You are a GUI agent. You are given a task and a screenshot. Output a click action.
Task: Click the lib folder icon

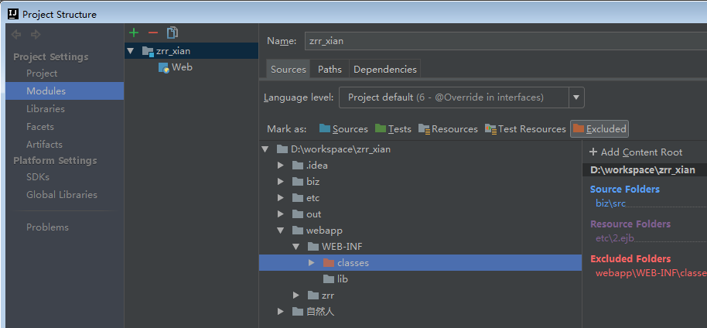[x=329, y=278]
